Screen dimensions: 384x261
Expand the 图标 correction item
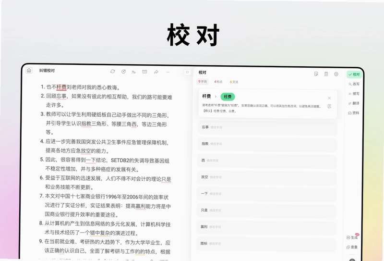click(x=267, y=244)
